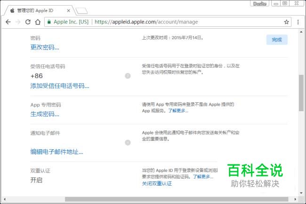Viewport: 306px width, 204px height.
Task: Click the 密码 heading label
Action: click(x=35, y=38)
